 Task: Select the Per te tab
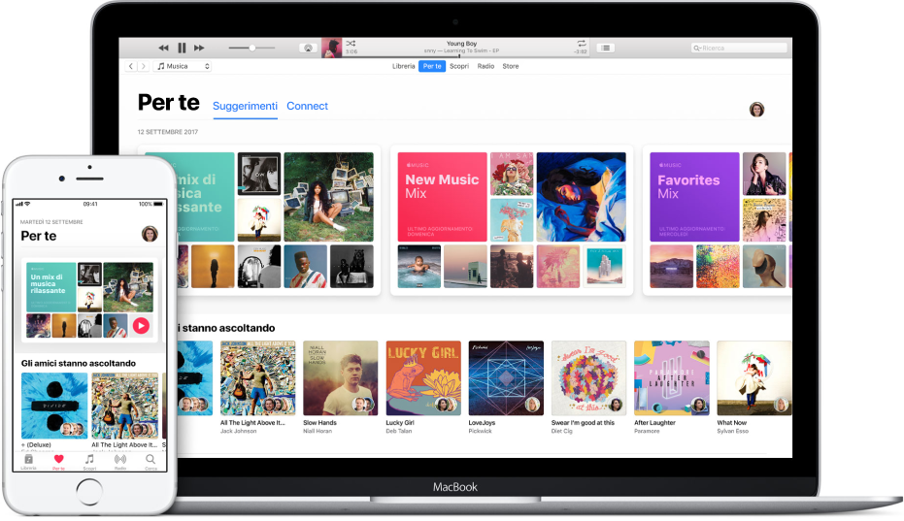(x=432, y=66)
